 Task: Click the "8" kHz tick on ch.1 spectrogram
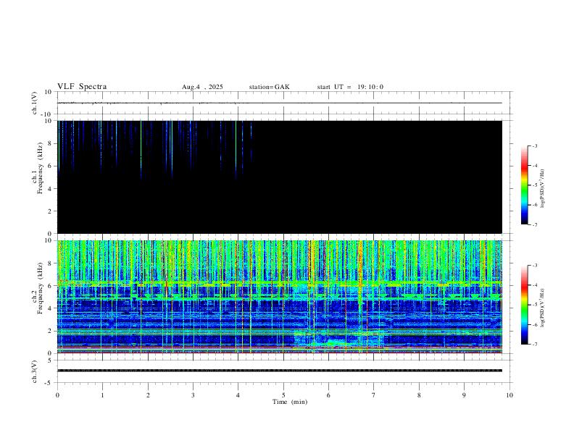pos(51,143)
